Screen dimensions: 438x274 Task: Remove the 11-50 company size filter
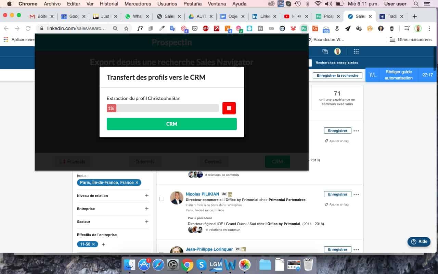tap(93, 245)
